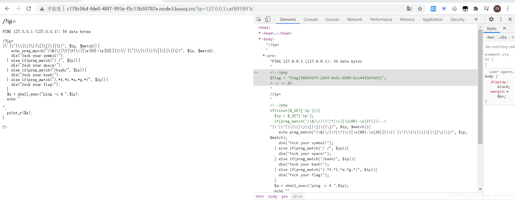
Task: Click the /?ip= page heading
Action: pyautogui.click(x=9, y=21)
